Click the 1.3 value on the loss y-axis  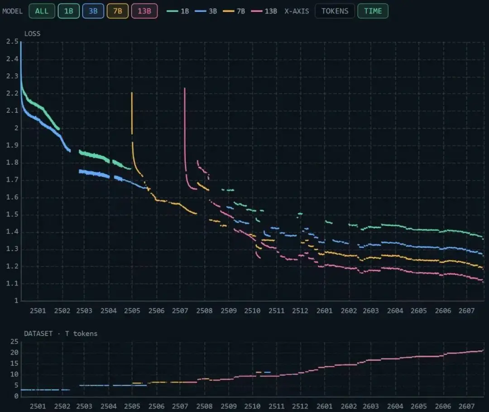tap(12, 249)
